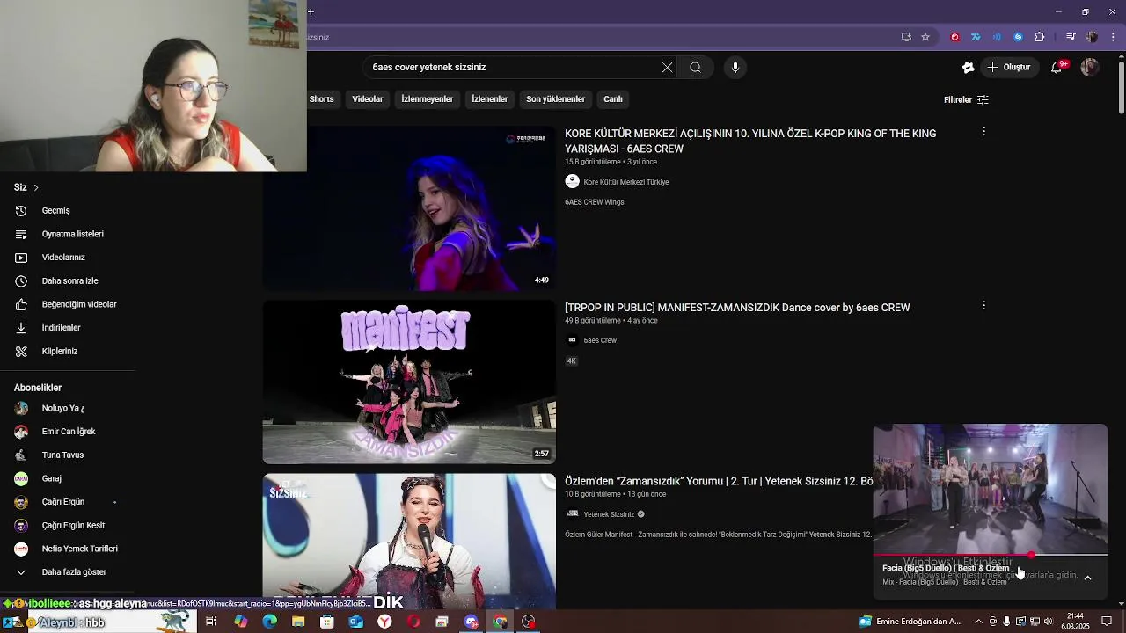Click the sparkle icon left of Oluştur
The height and width of the screenshot is (633, 1126).
click(969, 67)
